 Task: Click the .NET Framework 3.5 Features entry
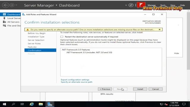[76, 50]
